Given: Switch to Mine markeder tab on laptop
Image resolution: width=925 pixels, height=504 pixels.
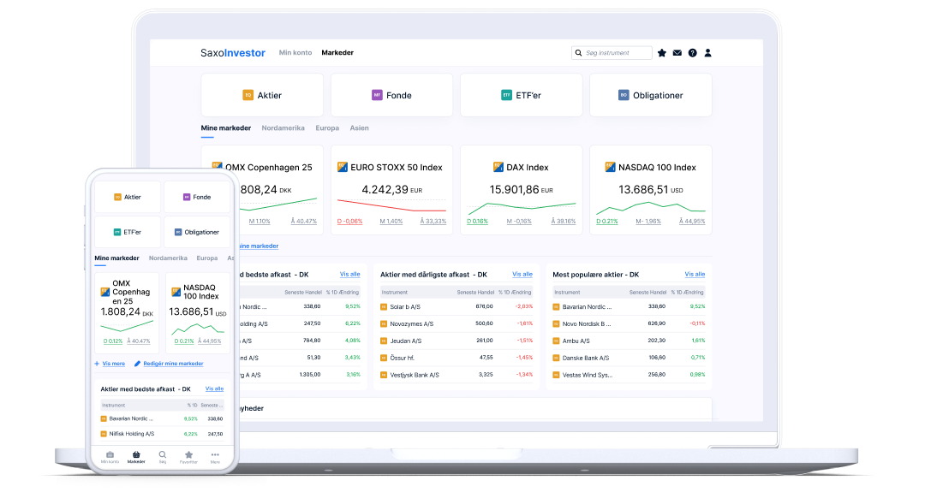Looking at the screenshot, I should (x=226, y=127).
